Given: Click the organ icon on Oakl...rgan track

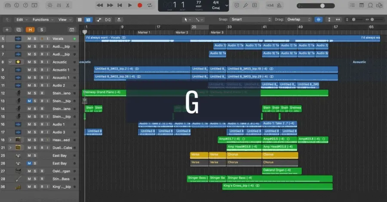Looking at the screenshot, I should pyautogui.click(x=18, y=171).
